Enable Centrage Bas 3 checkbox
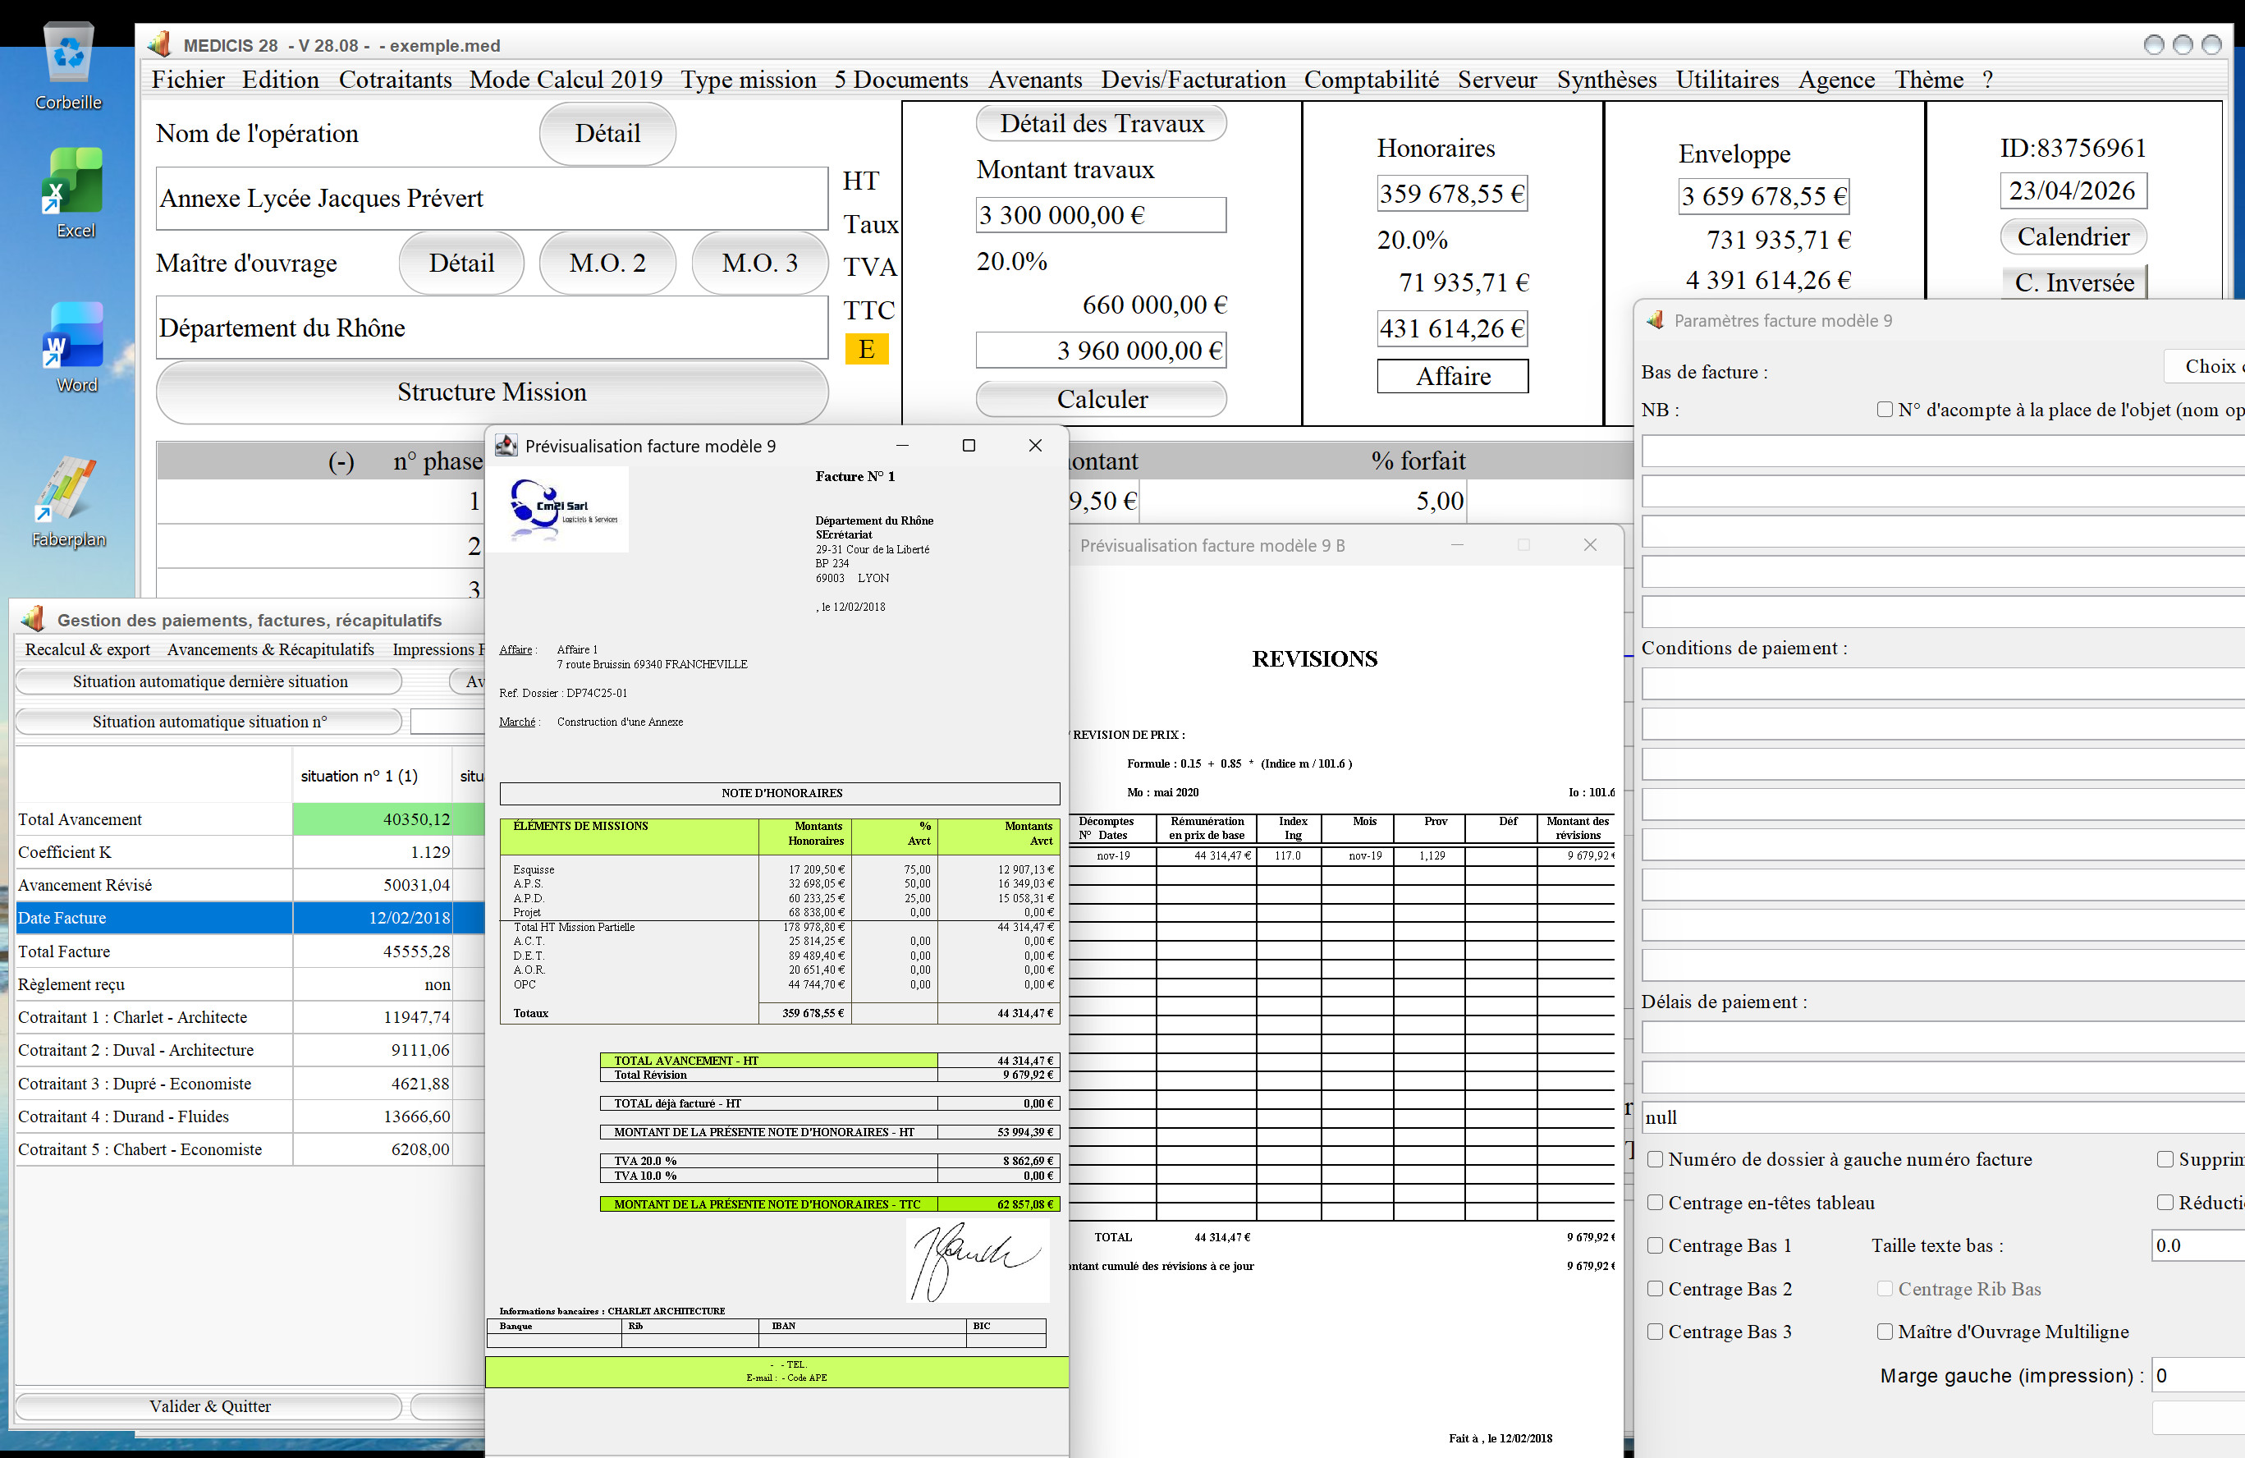The width and height of the screenshot is (2245, 1458). [1655, 1332]
